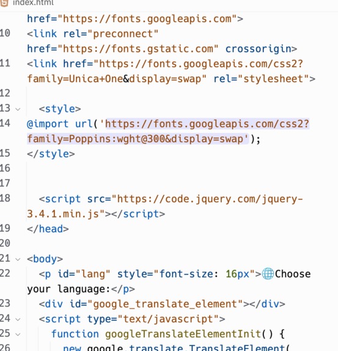Click the rel="preconnect" attribute on line 10
This screenshot has width=338, height=351.
point(111,34)
